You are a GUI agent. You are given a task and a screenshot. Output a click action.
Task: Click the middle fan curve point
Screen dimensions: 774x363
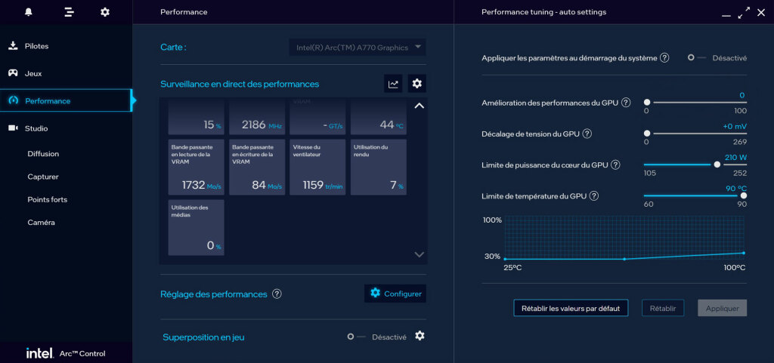point(624,259)
